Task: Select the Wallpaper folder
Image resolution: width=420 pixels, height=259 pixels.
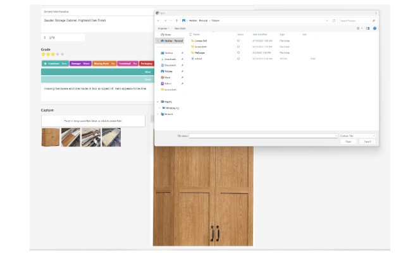Action: 198,52
